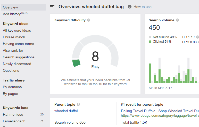Open Traffic share By domains

(12, 87)
